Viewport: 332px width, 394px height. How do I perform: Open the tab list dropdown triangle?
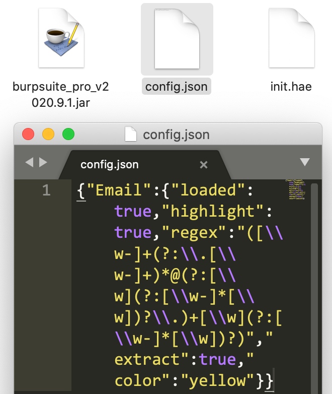(x=304, y=162)
